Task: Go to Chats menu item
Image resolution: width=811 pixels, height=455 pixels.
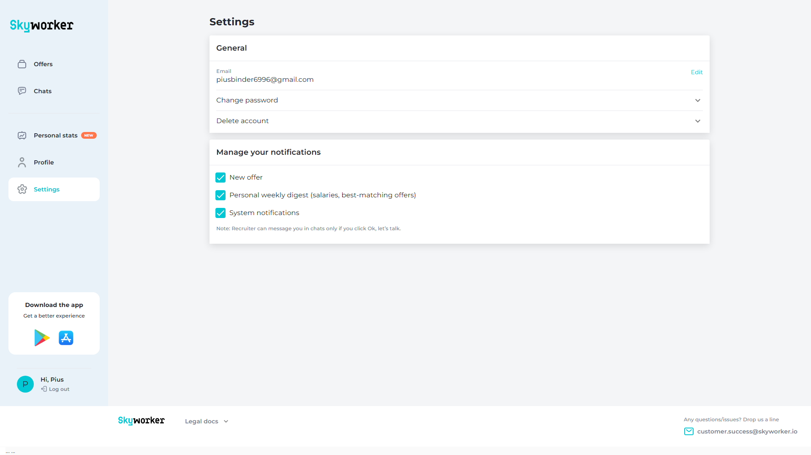Action: click(x=54, y=91)
